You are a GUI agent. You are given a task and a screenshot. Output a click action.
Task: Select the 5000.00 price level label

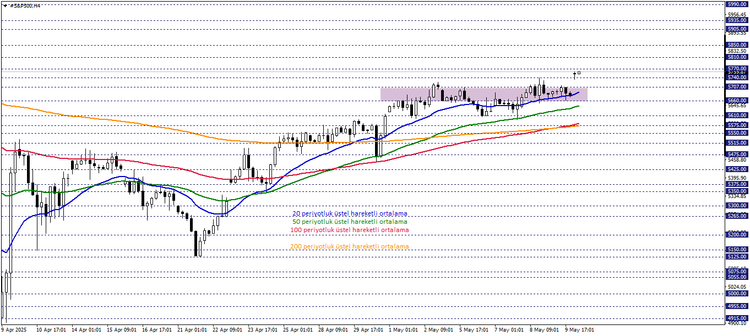(737, 294)
